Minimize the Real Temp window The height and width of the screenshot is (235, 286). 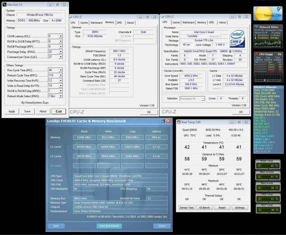pyautogui.click(x=232, y=122)
